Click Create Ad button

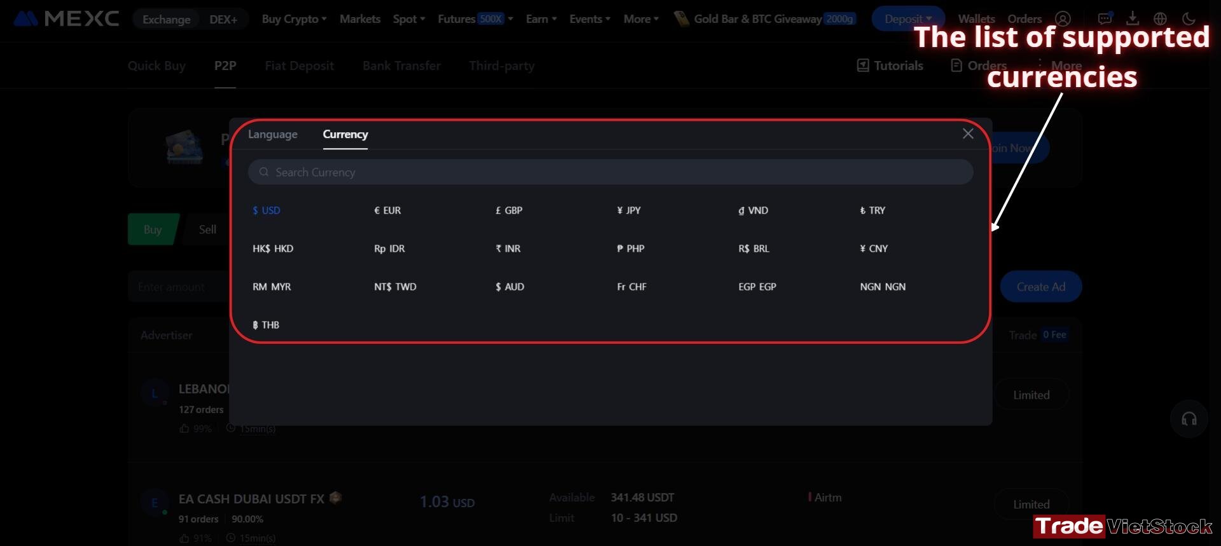tap(1041, 287)
